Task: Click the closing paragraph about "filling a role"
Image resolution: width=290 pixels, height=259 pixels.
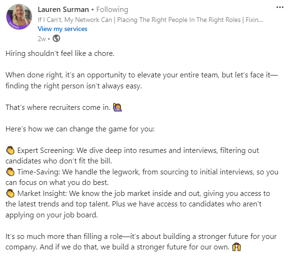Action: (134, 237)
